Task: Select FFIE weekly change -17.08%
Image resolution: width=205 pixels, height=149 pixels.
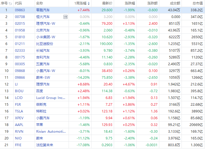Action: point(83,145)
